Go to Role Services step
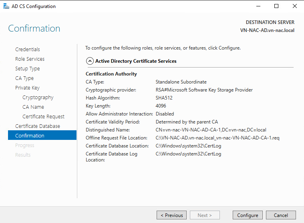Viewport: 304px width, 223px height. pos(30,59)
